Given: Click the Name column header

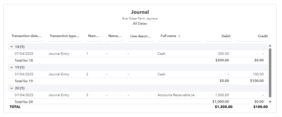Looking at the screenshot, I should click(115, 36).
